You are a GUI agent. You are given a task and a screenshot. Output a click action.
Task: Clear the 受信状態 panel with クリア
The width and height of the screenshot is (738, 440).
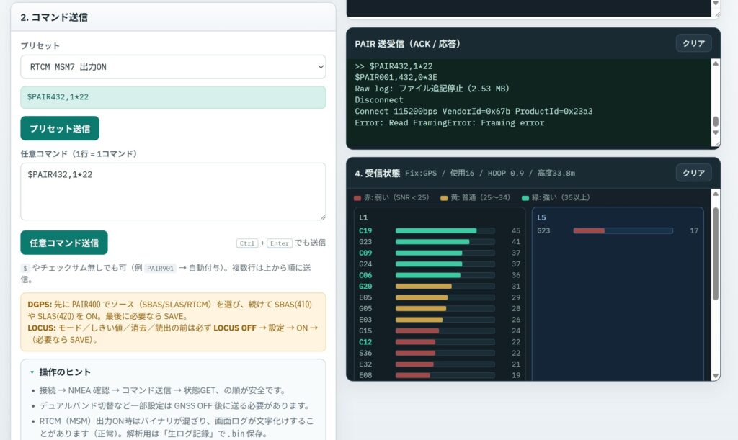coord(693,173)
